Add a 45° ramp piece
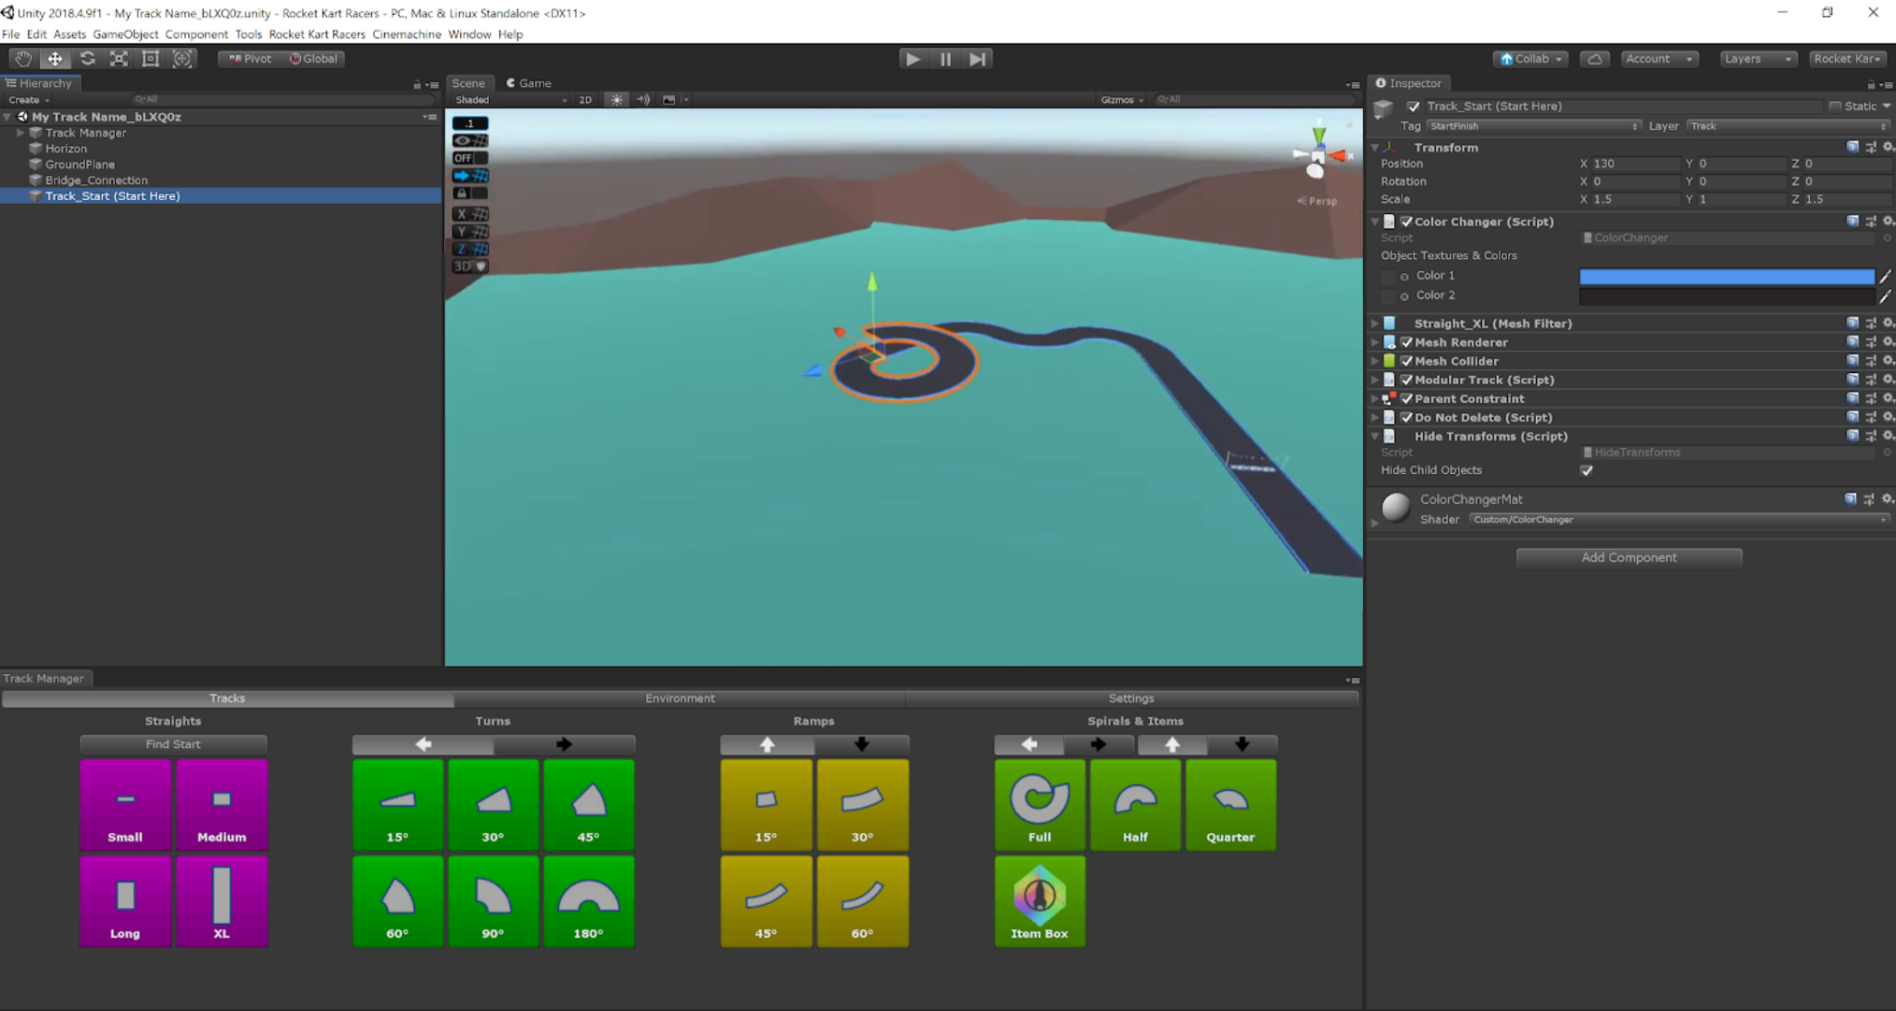This screenshot has width=1896, height=1011. pos(766,901)
